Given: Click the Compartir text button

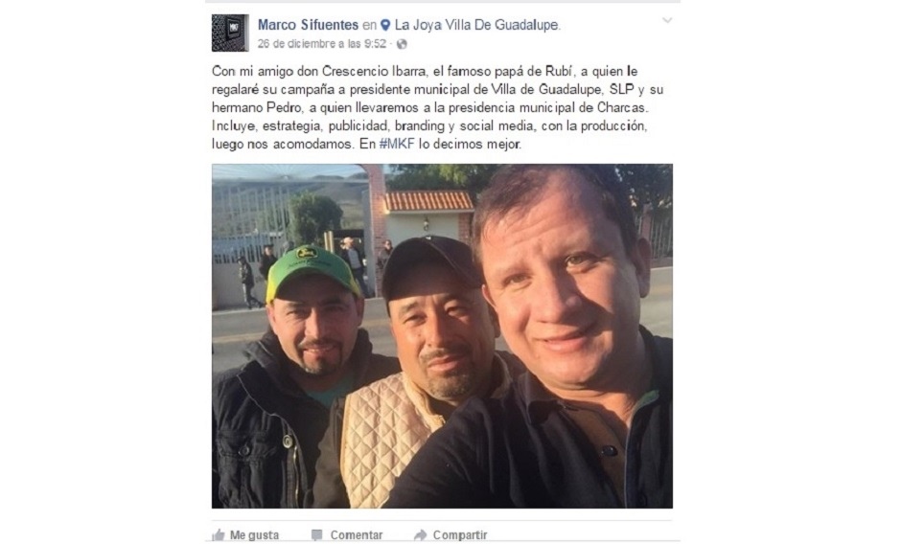Looking at the screenshot, I should (x=460, y=535).
